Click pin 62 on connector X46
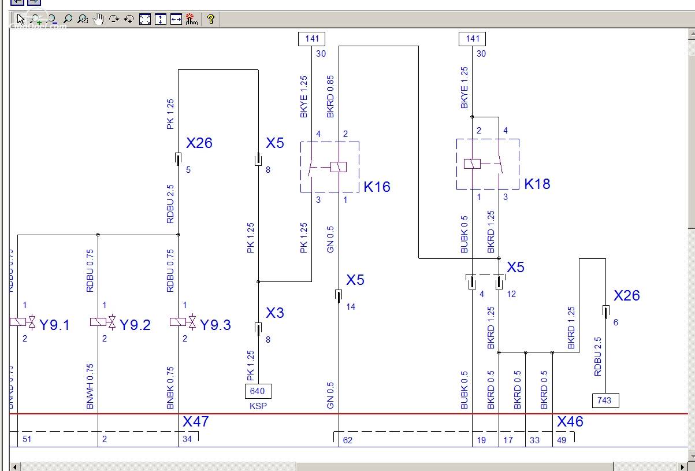This screenshot has width=695, height=471. (x=348, y=440)
